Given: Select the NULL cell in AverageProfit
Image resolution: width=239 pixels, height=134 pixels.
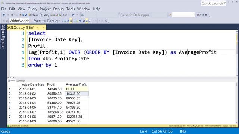Looking at the screenshot, I should pos(77,89).
